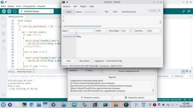Switch to the Вывод tab

click(x=11, y=72)
